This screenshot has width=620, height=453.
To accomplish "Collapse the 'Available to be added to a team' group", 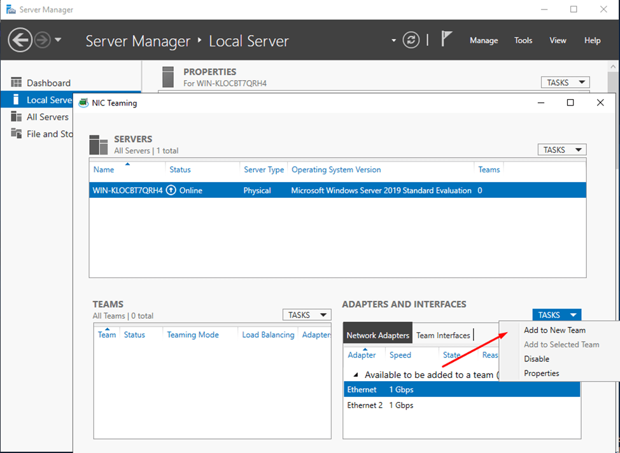I will point(357,374).
